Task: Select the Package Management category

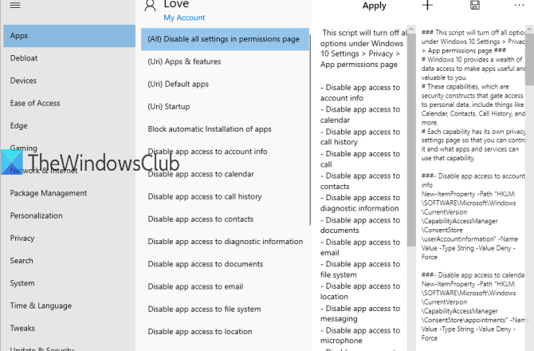Action: coord(69,193)
